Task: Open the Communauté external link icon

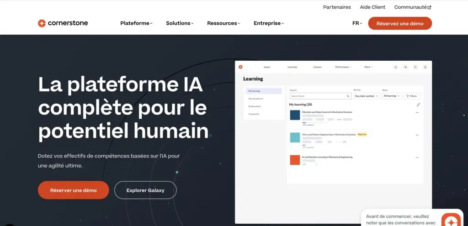Action: (x=429, y=7)
